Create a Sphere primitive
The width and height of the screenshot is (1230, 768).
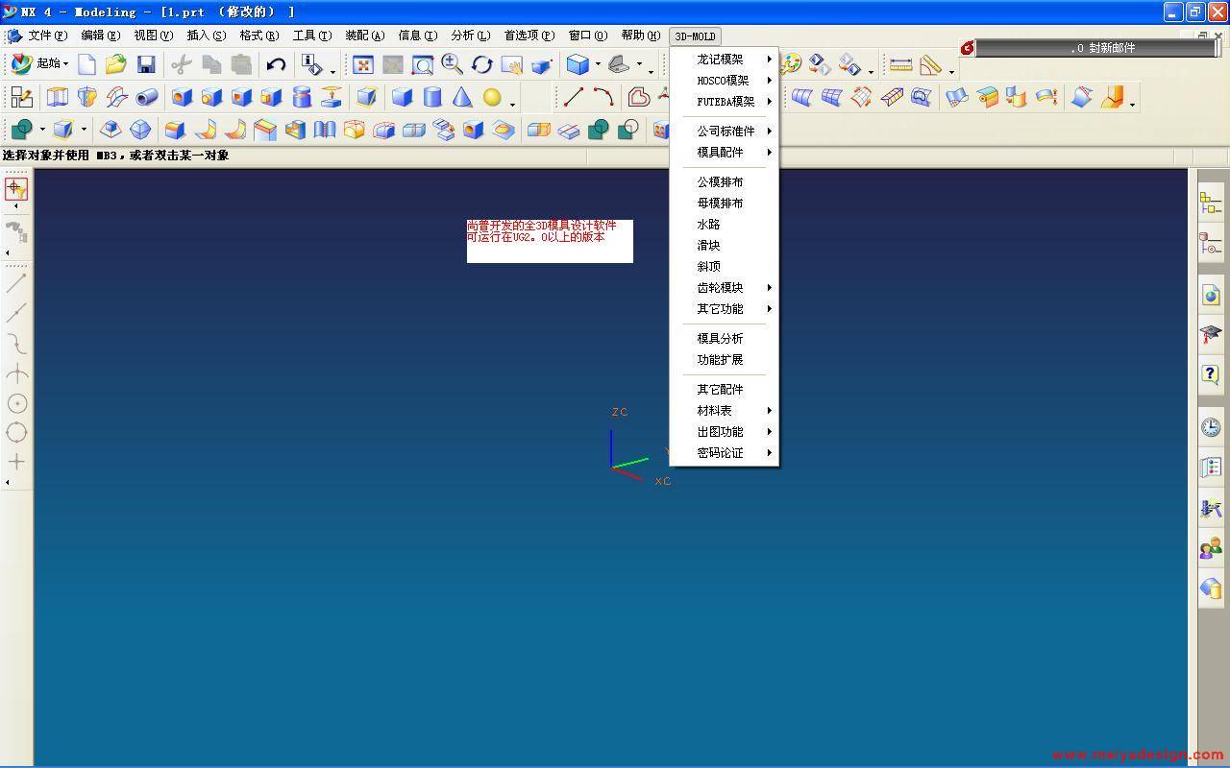492,97
